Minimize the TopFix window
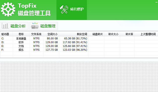The image size is (158, 92). (x=156, y=2)
